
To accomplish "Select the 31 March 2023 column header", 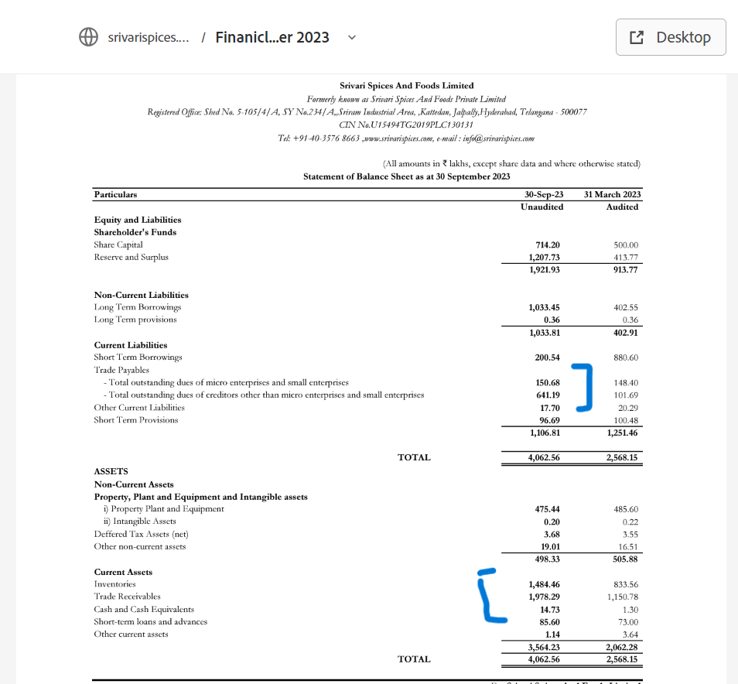I will [612, 194].
